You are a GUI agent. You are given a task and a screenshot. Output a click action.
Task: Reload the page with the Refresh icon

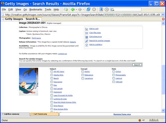point(88,9)
